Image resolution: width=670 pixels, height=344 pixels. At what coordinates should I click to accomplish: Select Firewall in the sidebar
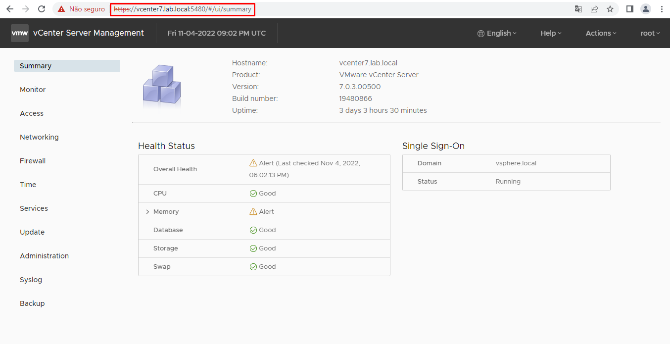point(33,161)
